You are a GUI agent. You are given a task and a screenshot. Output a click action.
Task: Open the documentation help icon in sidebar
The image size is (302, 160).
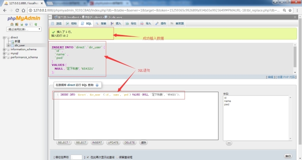point(26,24)
